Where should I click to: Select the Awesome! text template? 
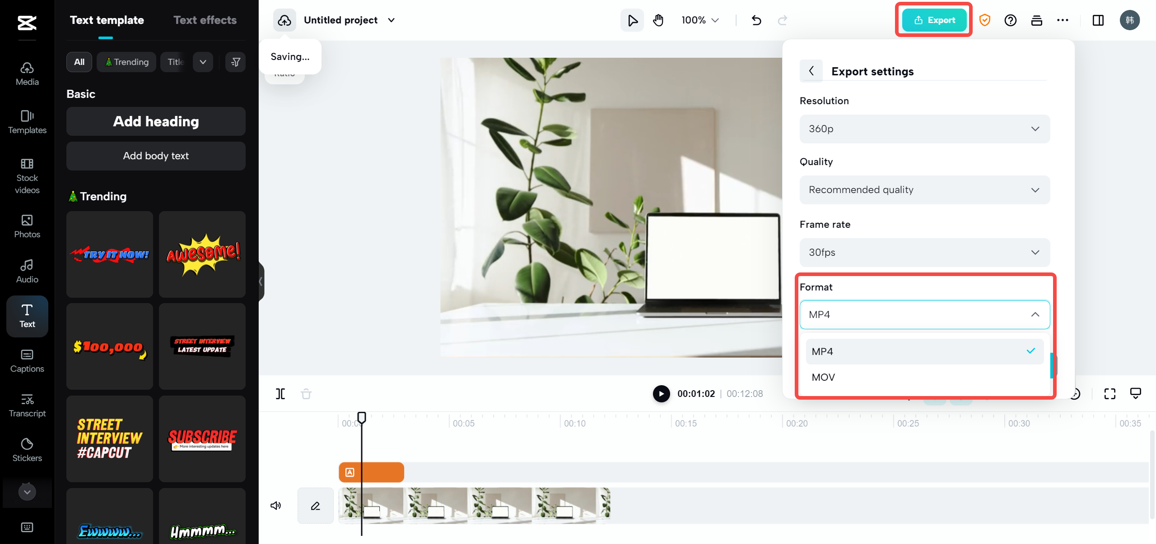tap(202, 254)
